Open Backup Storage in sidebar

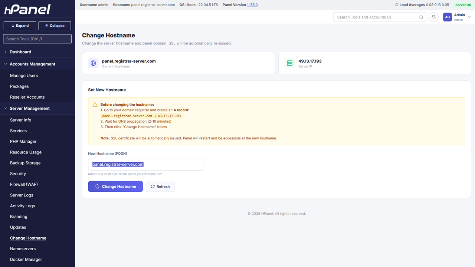tap(25, 163)
